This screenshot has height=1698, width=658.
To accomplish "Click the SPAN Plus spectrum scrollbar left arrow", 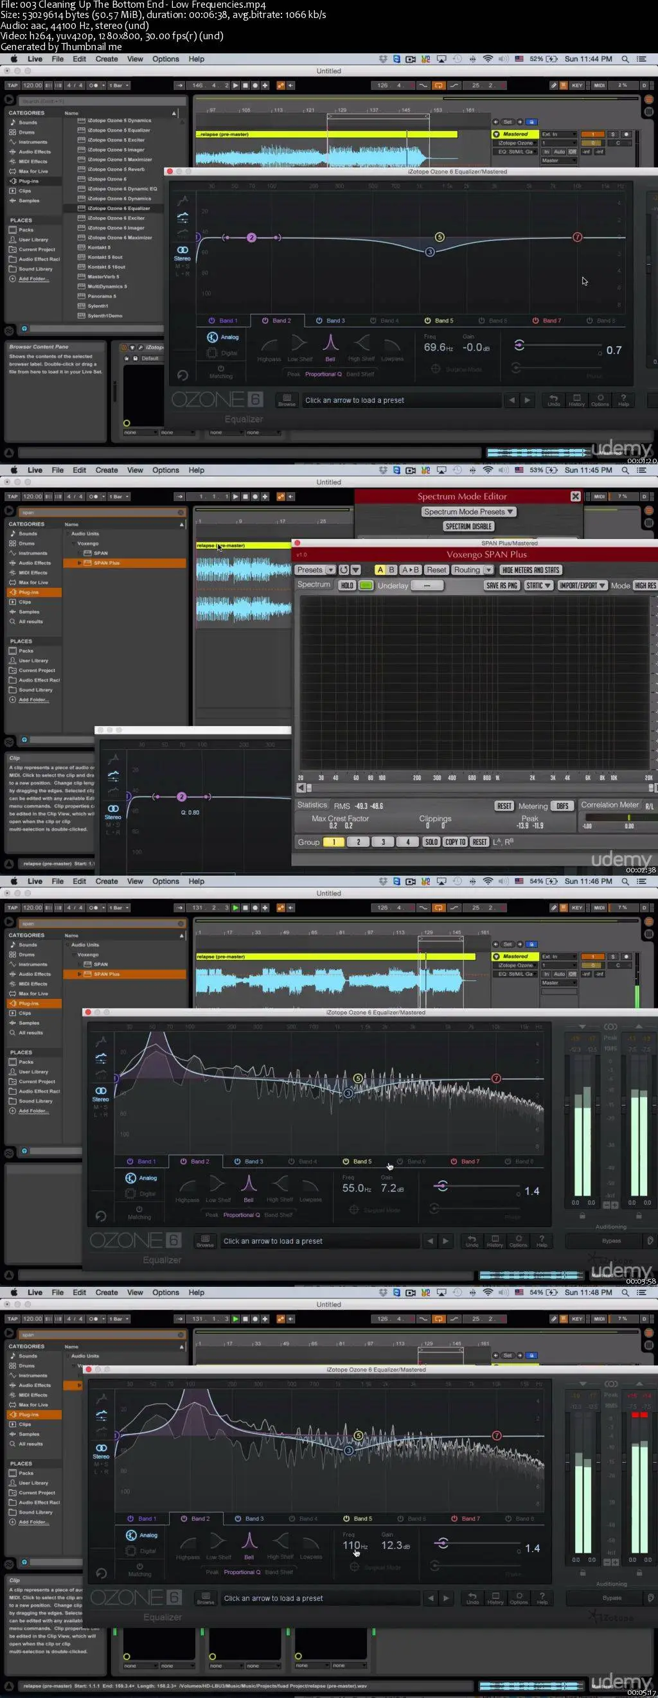I will 301,788.
